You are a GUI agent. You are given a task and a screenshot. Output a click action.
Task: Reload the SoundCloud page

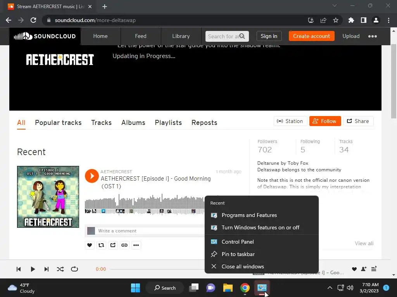click(x=33, y=20)
